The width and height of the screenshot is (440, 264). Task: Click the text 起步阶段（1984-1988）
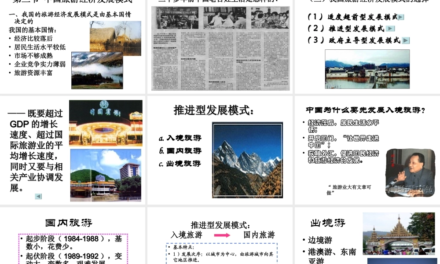tap(70, 238)
